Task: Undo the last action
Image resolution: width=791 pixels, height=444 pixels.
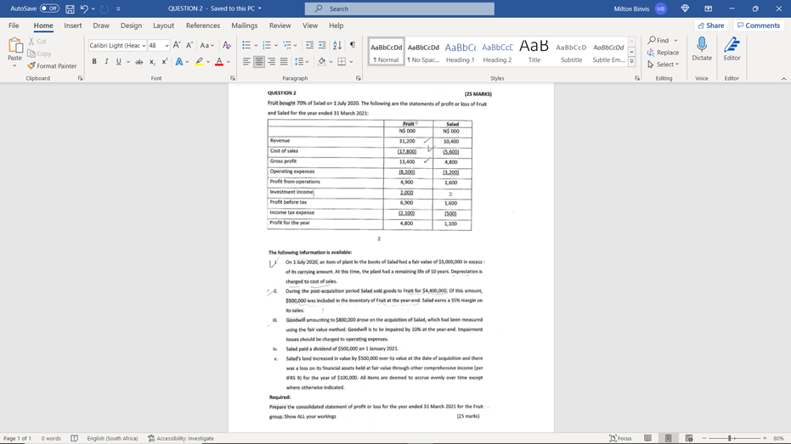Action: [84, 8]
